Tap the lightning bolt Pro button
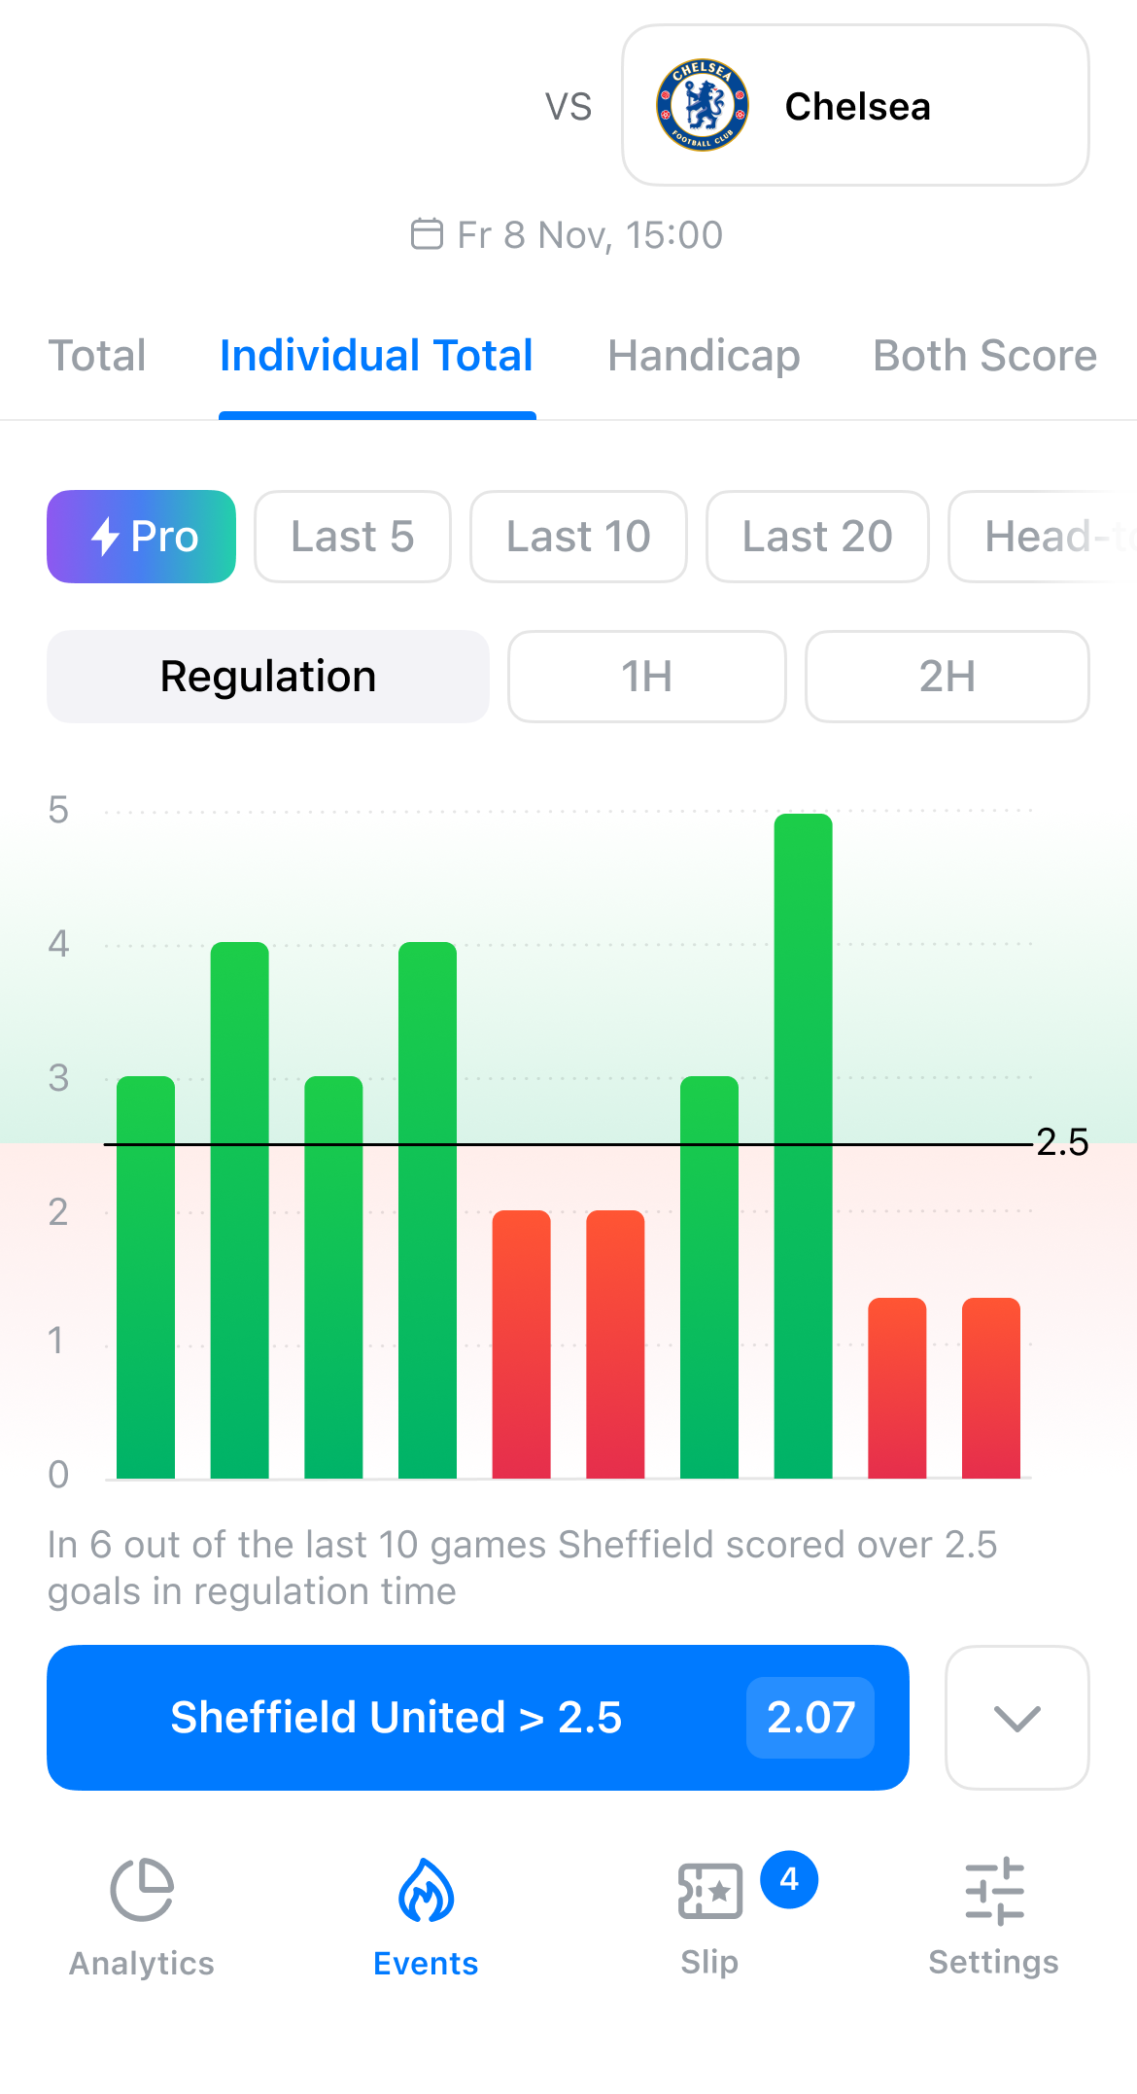Screen dimensions: 1137x2094 [x=142, y=537]
